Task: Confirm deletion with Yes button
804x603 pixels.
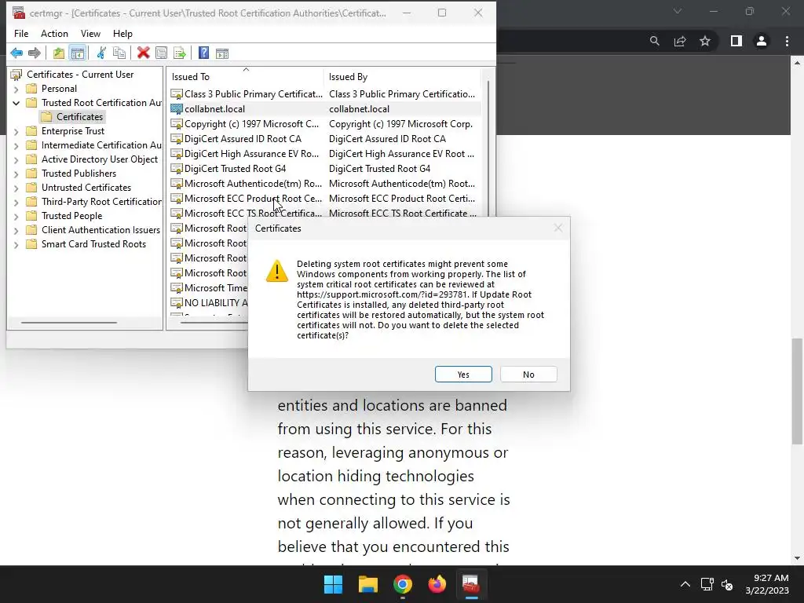Action: point(463,375)
